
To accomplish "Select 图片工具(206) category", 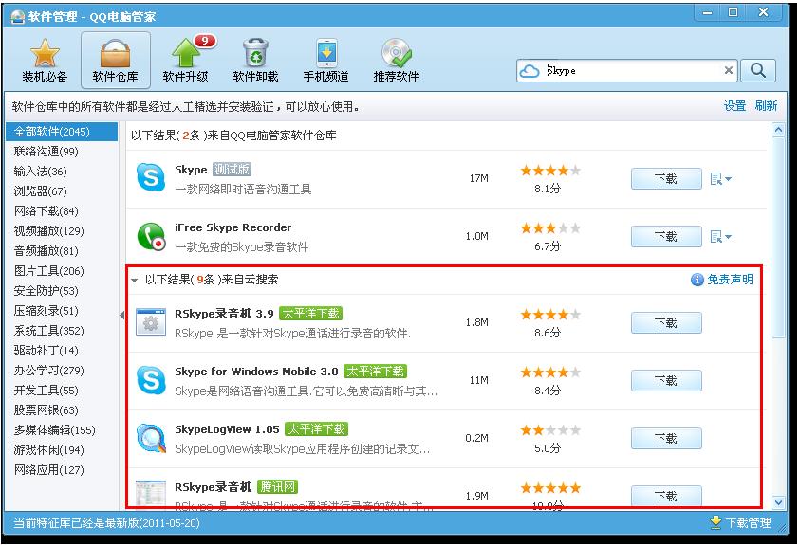I will coord(49,270).
